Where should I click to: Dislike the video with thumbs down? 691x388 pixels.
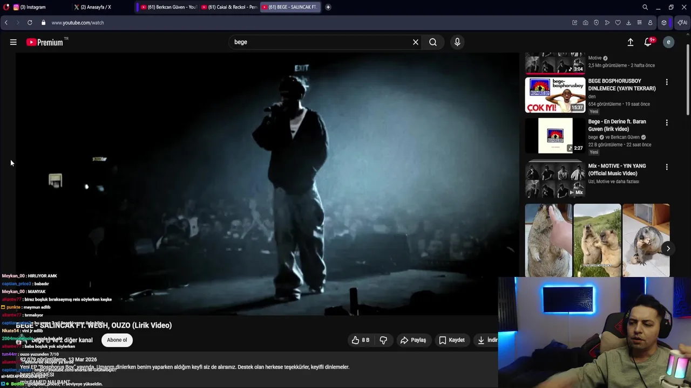(x=383, y=340)
